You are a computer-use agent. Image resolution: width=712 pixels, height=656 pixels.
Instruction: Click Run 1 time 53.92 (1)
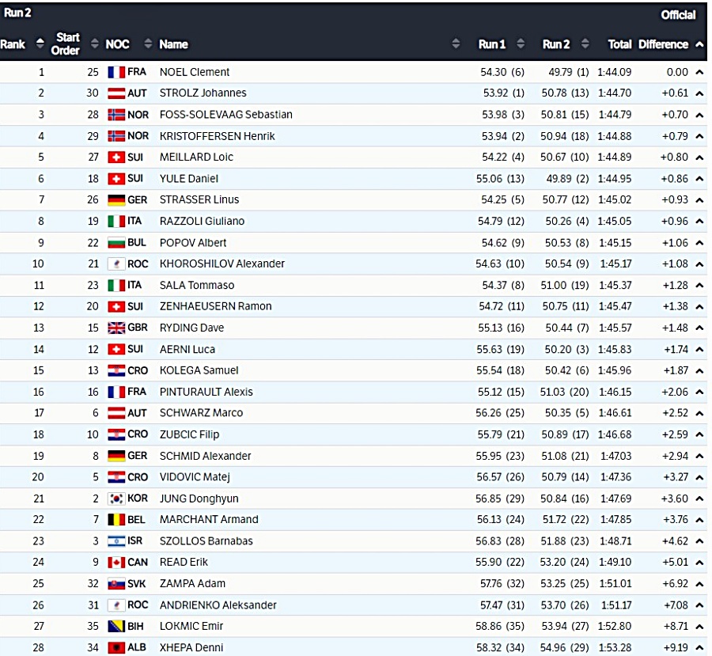(x=504, y=93)
